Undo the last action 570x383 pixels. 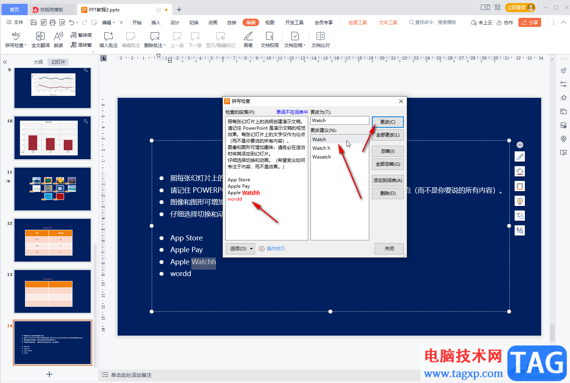click(71, 22)
